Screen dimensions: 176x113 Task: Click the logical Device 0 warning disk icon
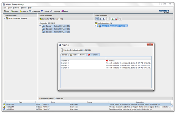click(x=99, y=26)
